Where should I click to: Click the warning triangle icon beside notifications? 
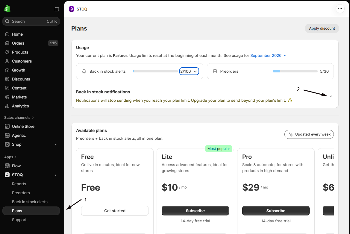coord(290,100)
